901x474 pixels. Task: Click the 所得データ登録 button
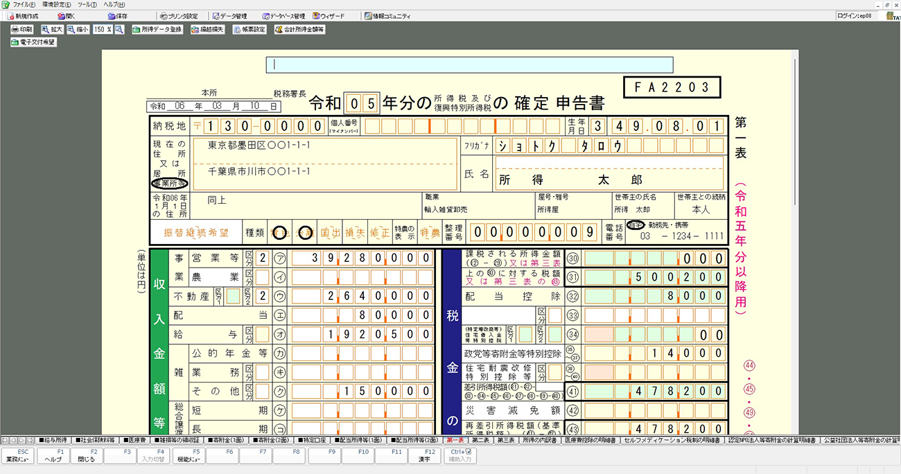[x=157, y=30]
